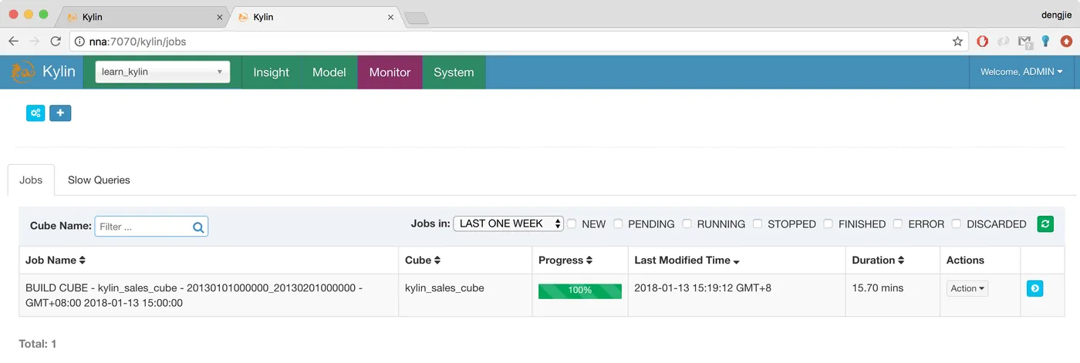Reload the browser page
The image size is (1080, 363).
pos(56,42)
